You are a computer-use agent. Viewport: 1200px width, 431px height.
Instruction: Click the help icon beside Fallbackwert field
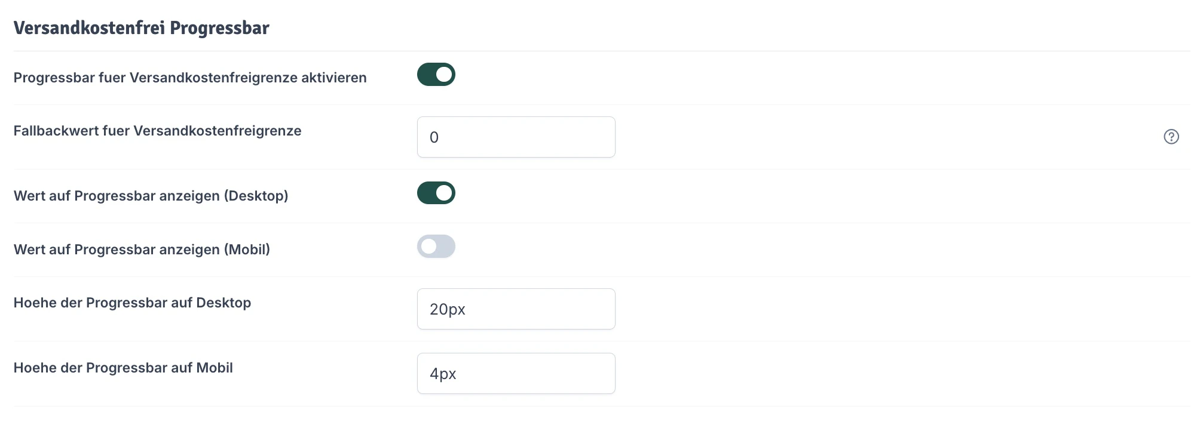tap(1172, 137)
